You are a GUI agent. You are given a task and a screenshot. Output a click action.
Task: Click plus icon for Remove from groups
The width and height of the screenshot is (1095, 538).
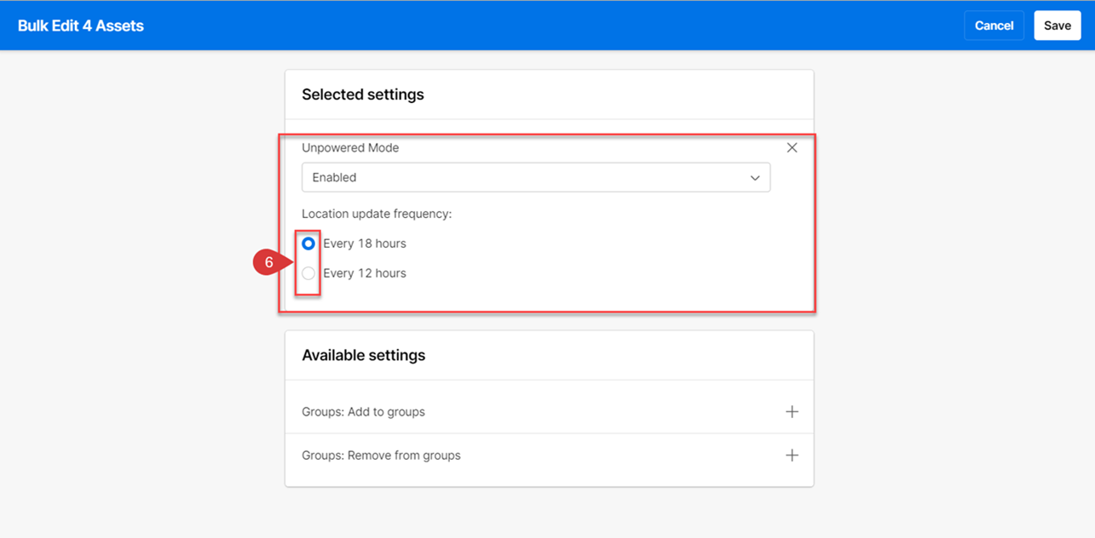(792, 455)
